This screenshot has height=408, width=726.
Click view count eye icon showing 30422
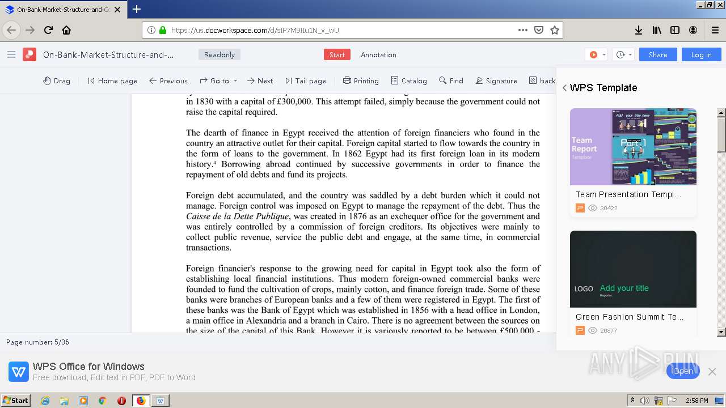point(593,208)
